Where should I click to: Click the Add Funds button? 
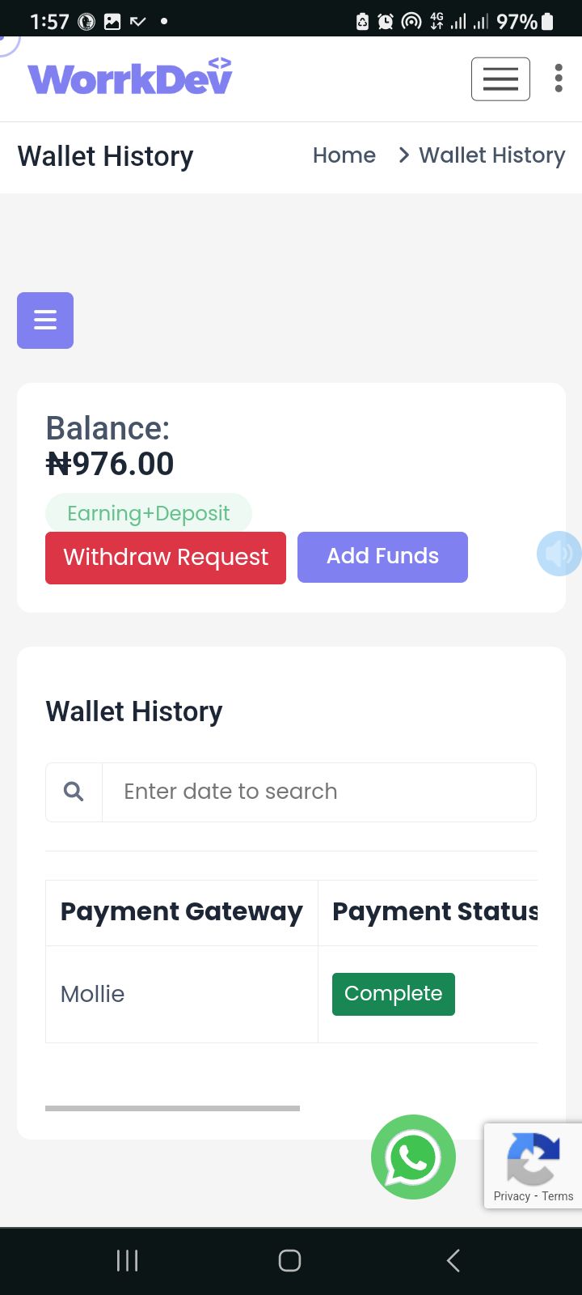click(382, 557)
